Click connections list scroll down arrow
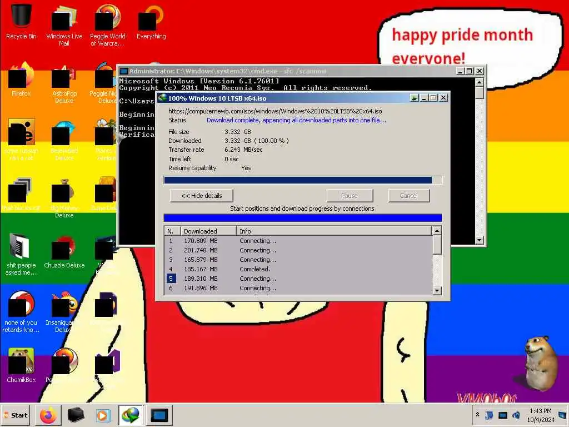Viewport: 569px width, 427px height. coord(437,290)
